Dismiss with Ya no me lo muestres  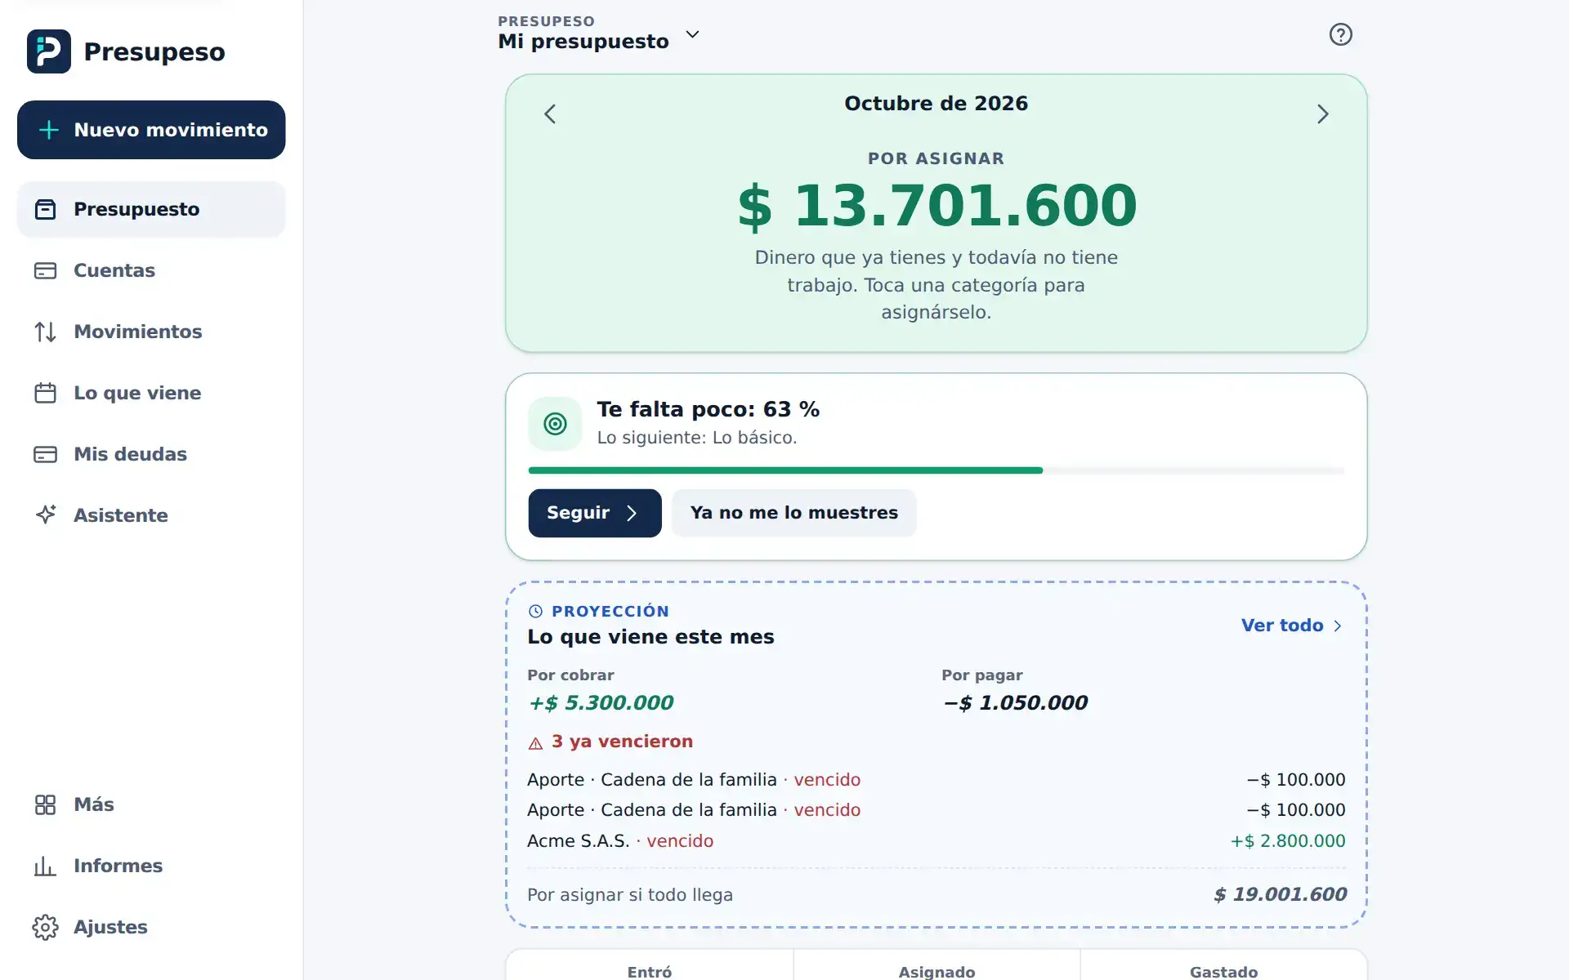(x=793, y=513)
